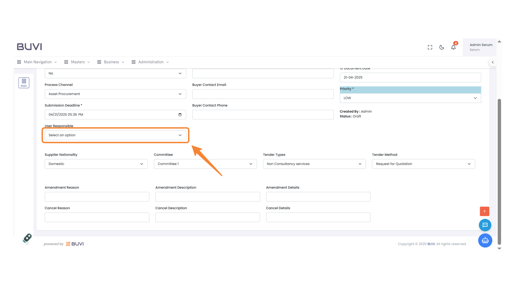Click the vertical page scrollbar

pyautogui.click(x=499, y=172)
